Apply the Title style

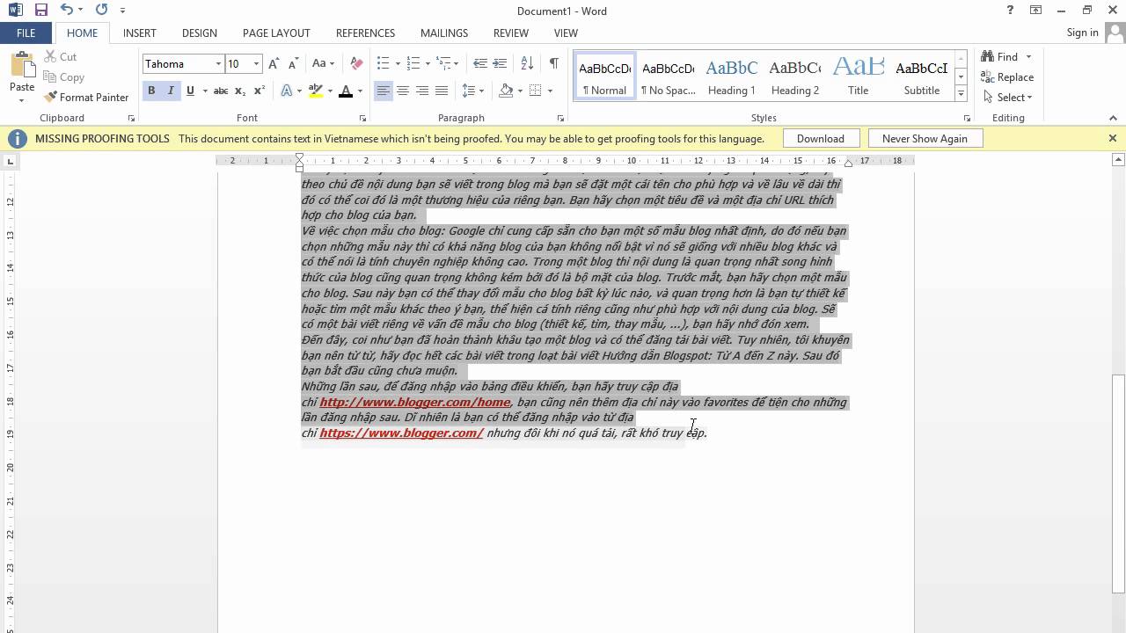[x=859, y=76]
